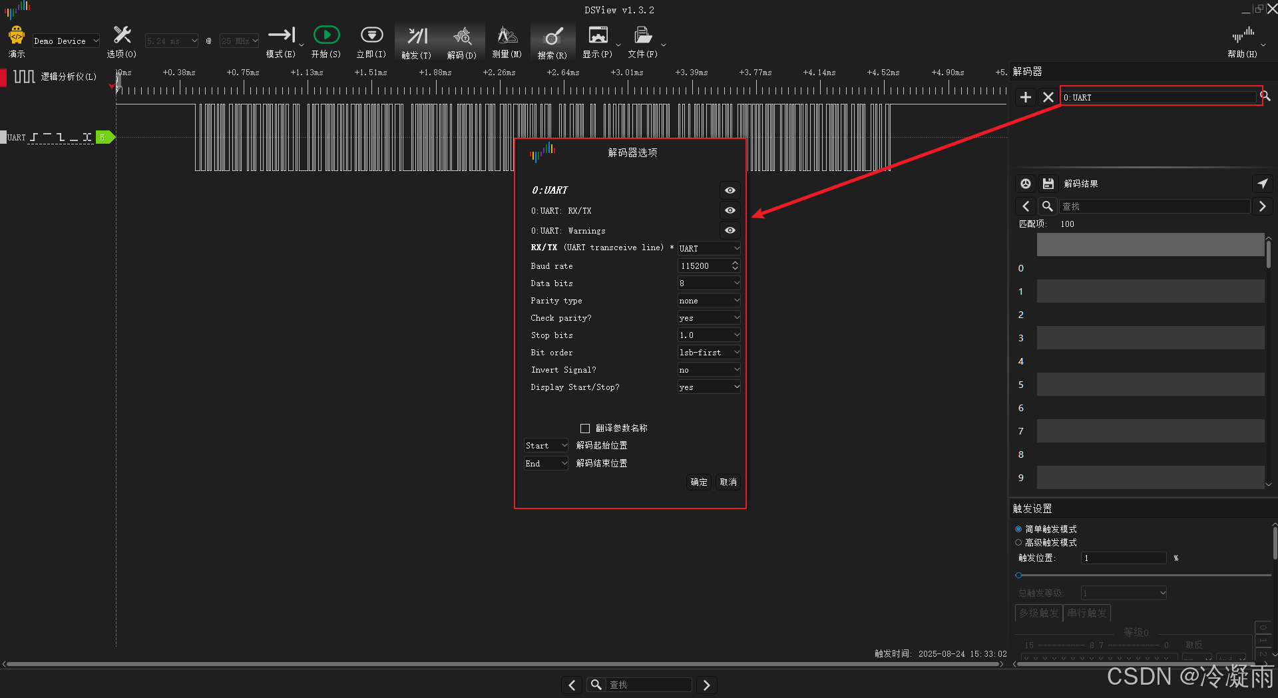This screenshot has height=698, width=1278.
Task: Open the decode Start position dropdown
Action: tap(546, 445)
